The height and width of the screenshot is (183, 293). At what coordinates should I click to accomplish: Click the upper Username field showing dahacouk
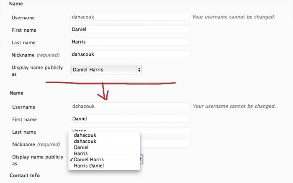130,17
